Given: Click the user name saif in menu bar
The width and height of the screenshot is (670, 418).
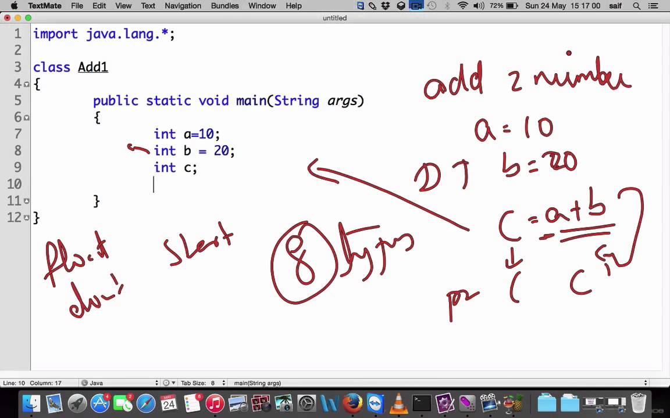Looking at the screenshot, I should coord(615,6).
